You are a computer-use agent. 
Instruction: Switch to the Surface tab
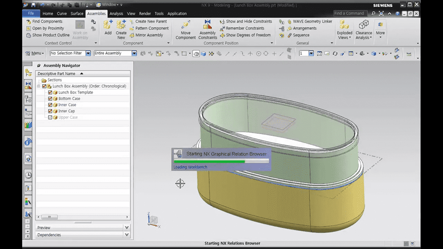pyautogui.click(x=77, y=13)
